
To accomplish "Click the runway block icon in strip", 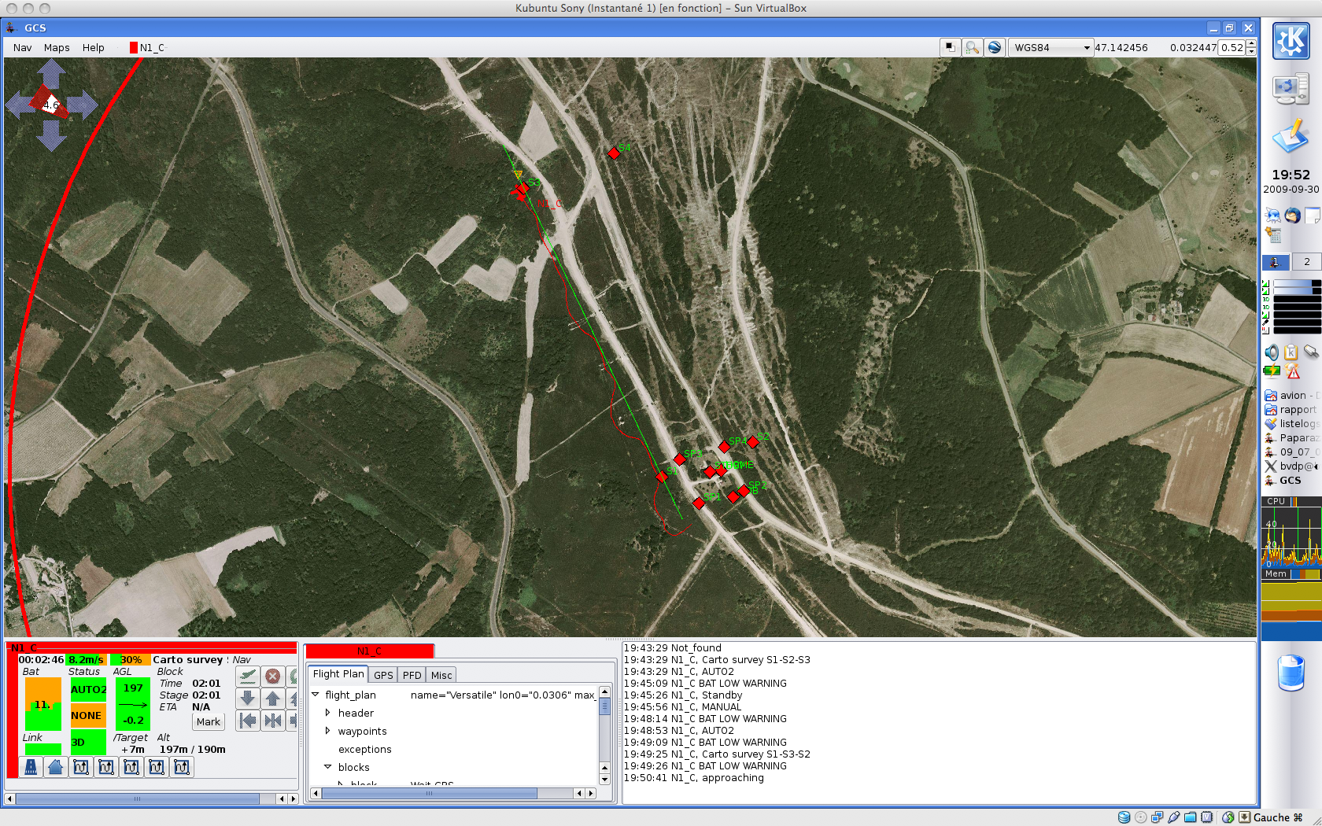I will pyautogui.click(x=31, y=767).
